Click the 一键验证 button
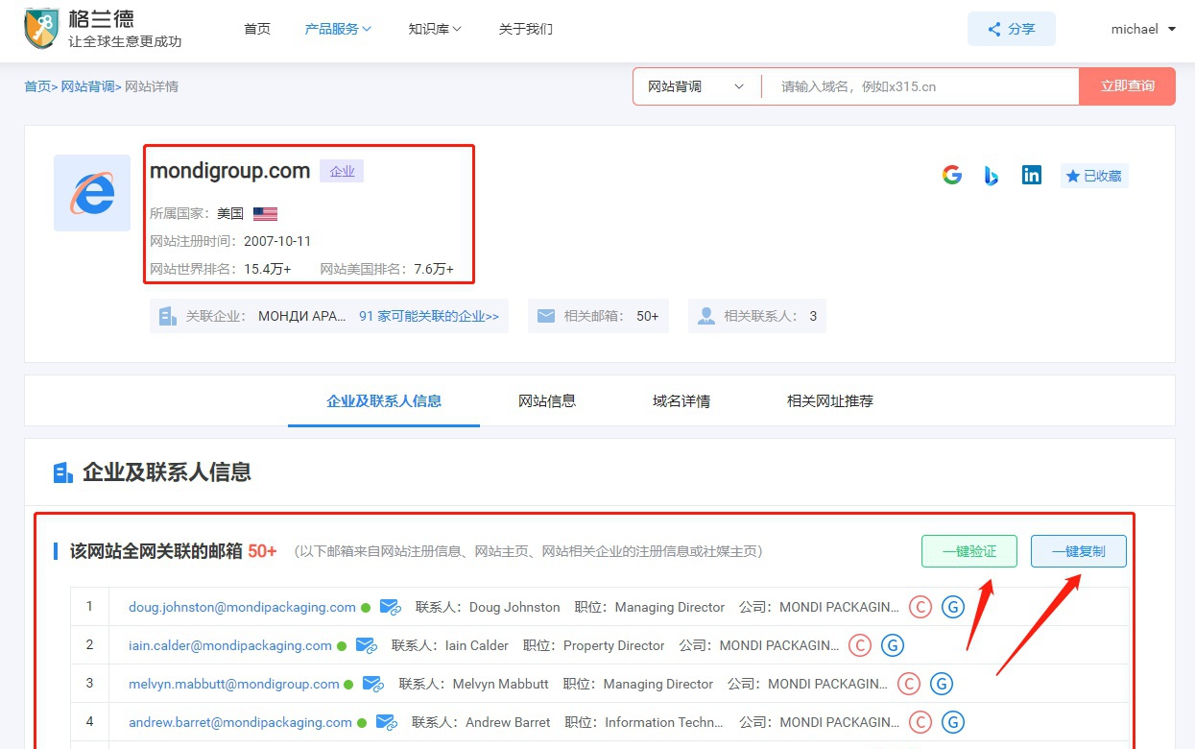Screen dimensions: 1195x749 coord(969,551)
